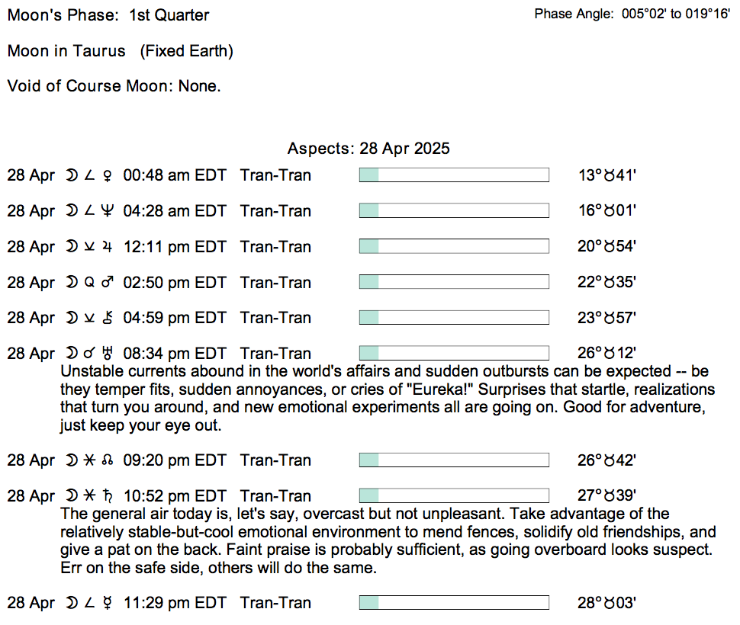Click the "Moon in Taurus" text
740x625 pixels.
pos(66,51)
